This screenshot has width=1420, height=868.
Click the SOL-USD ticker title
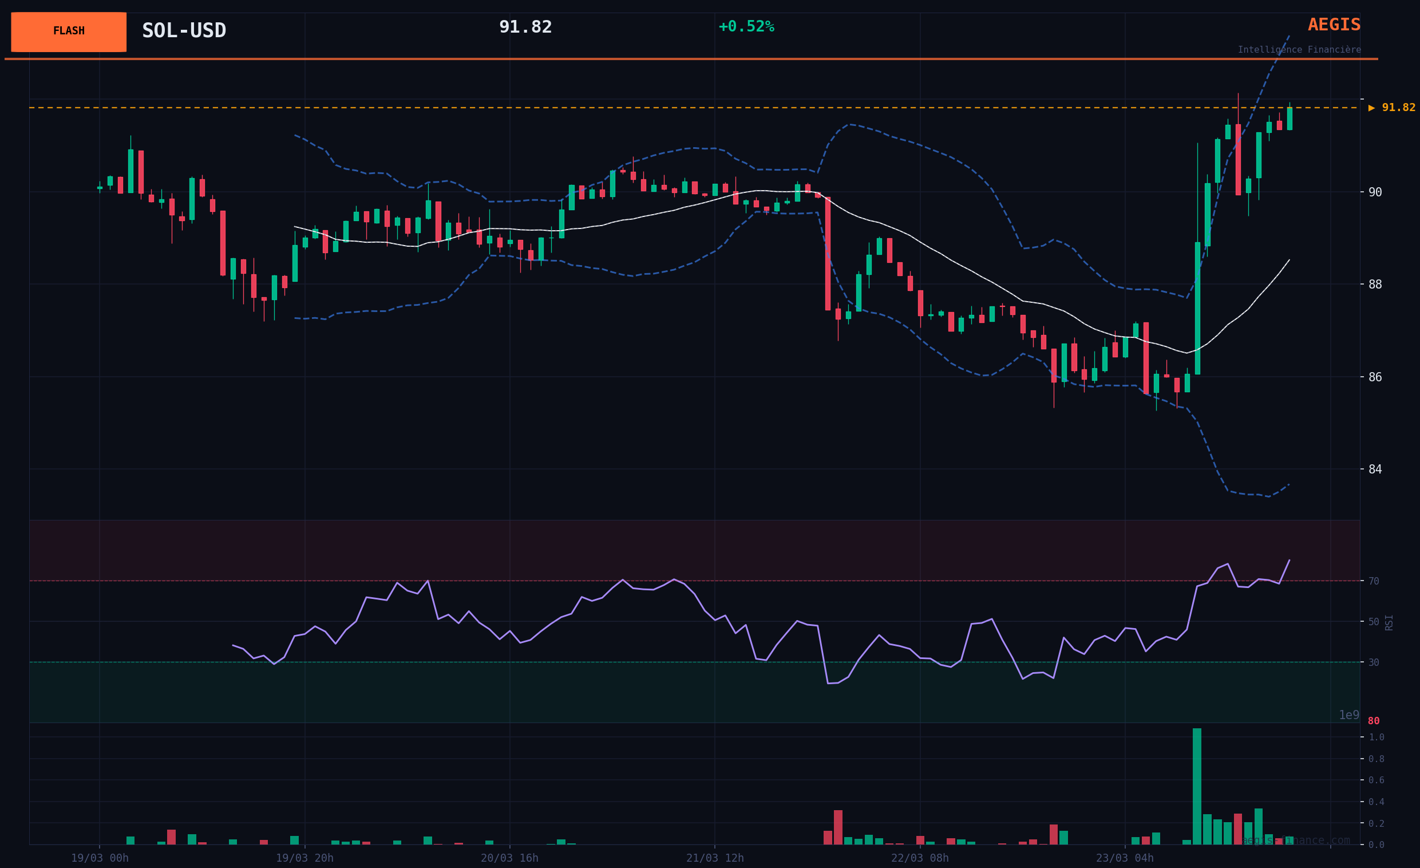(x=184, y=30)
